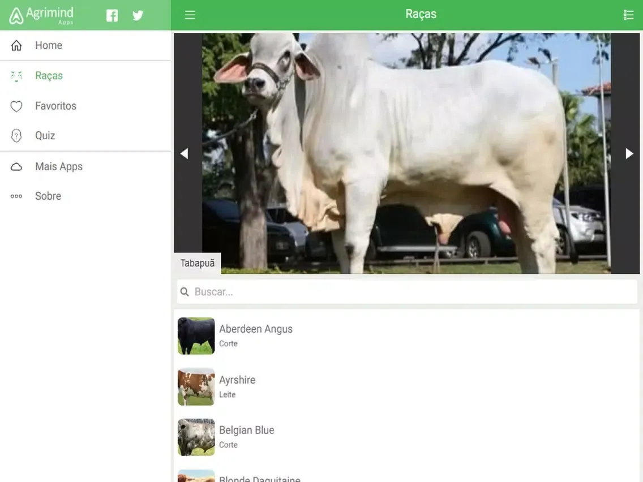Screen dimensions: 643x482
Task: Open the Agrimind Apps logo
Action: (41, 16)
